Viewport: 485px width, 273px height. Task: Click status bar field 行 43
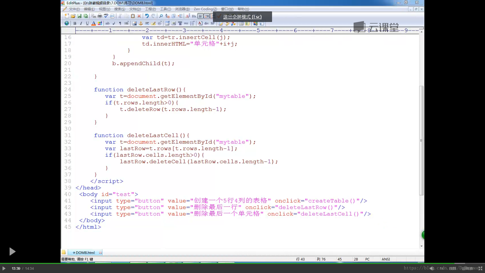[300, 259]
